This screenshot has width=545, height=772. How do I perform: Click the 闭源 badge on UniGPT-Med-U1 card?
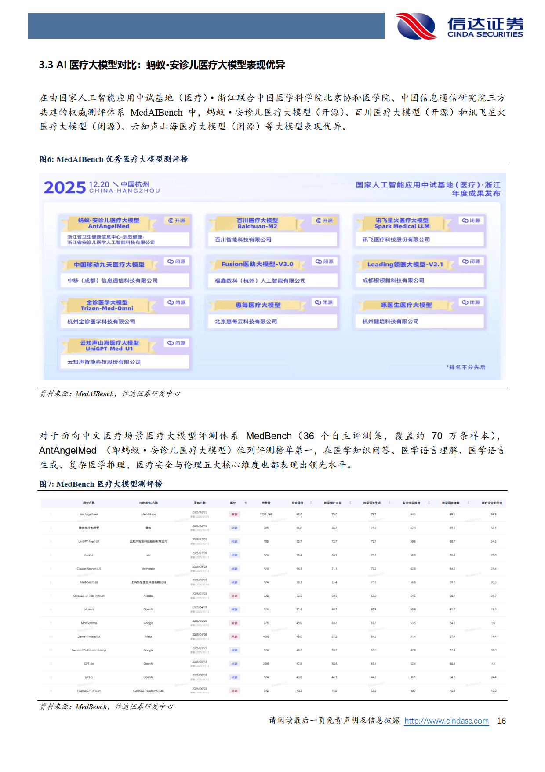[177, 343]
